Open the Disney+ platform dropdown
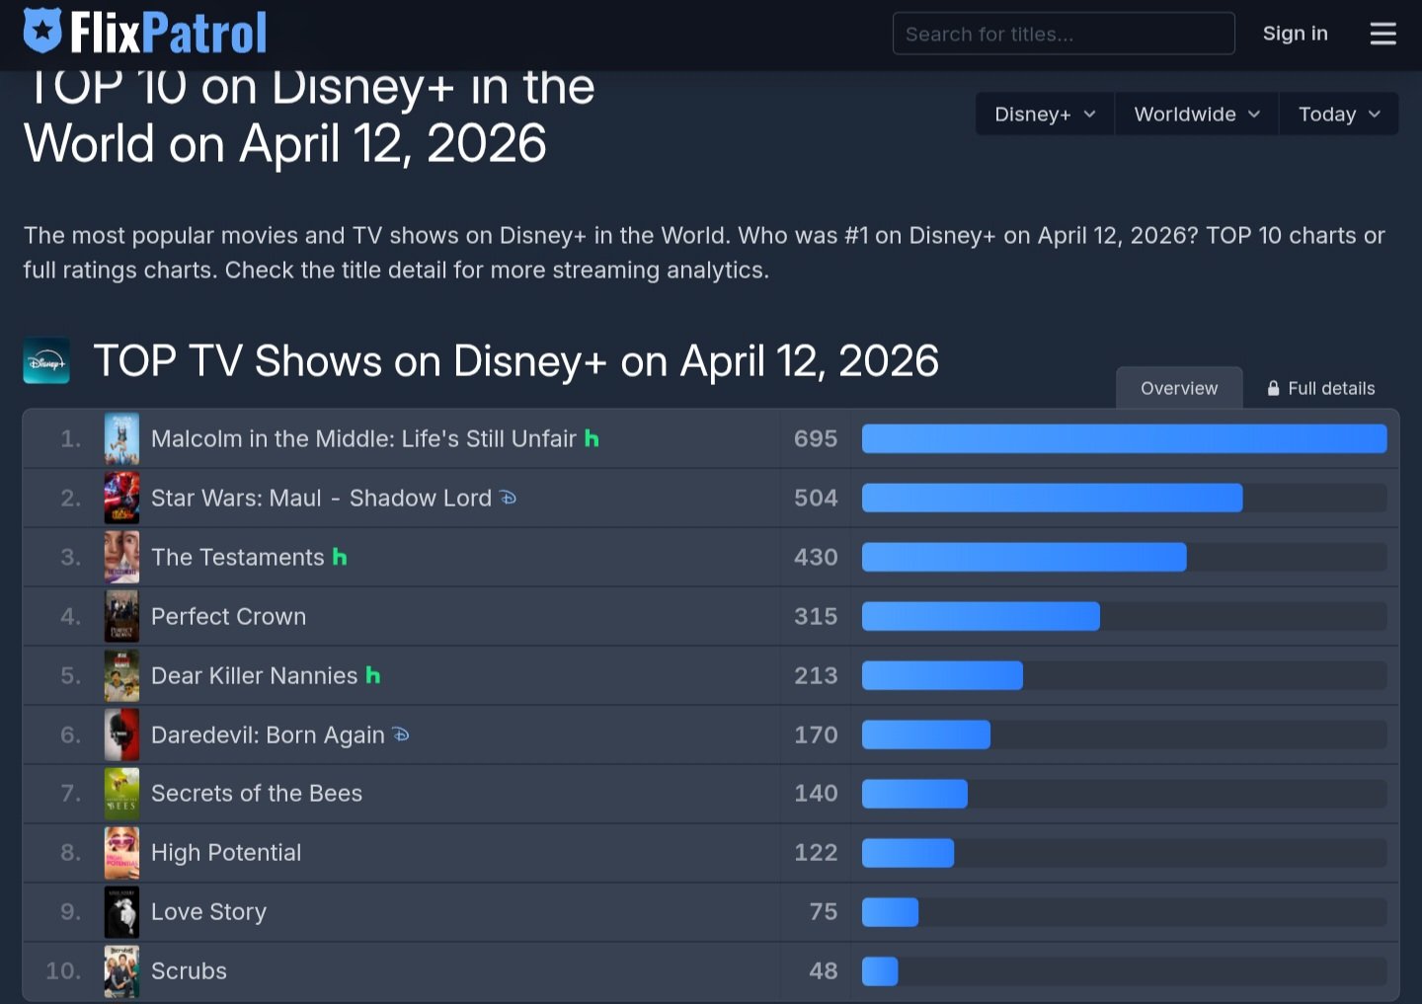Image resolution: width=1422 pixels, height=1004 pixels. click(x=1045, y=115)
